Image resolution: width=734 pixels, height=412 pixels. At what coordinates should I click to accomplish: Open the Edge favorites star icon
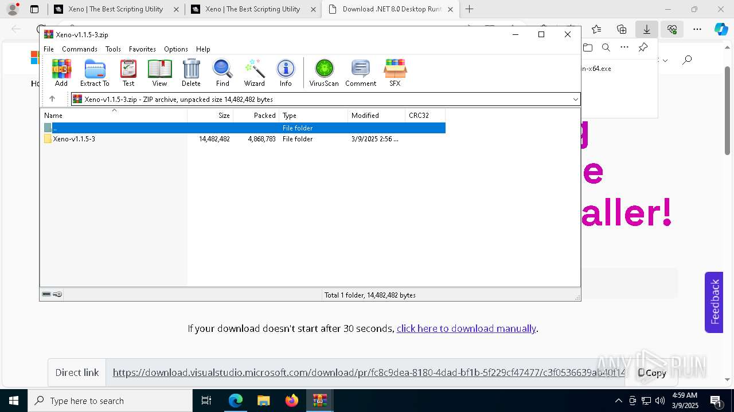click(596, 29)
